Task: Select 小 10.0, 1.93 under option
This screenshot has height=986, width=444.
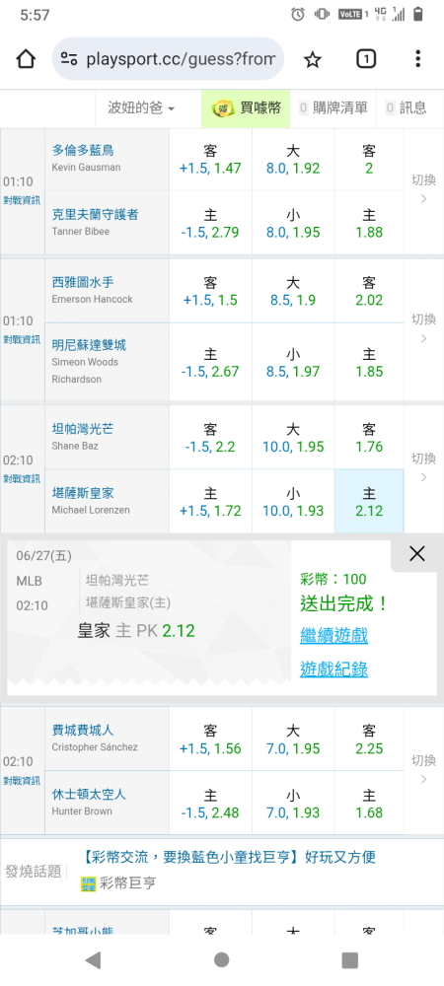Action: coord(293,501)
